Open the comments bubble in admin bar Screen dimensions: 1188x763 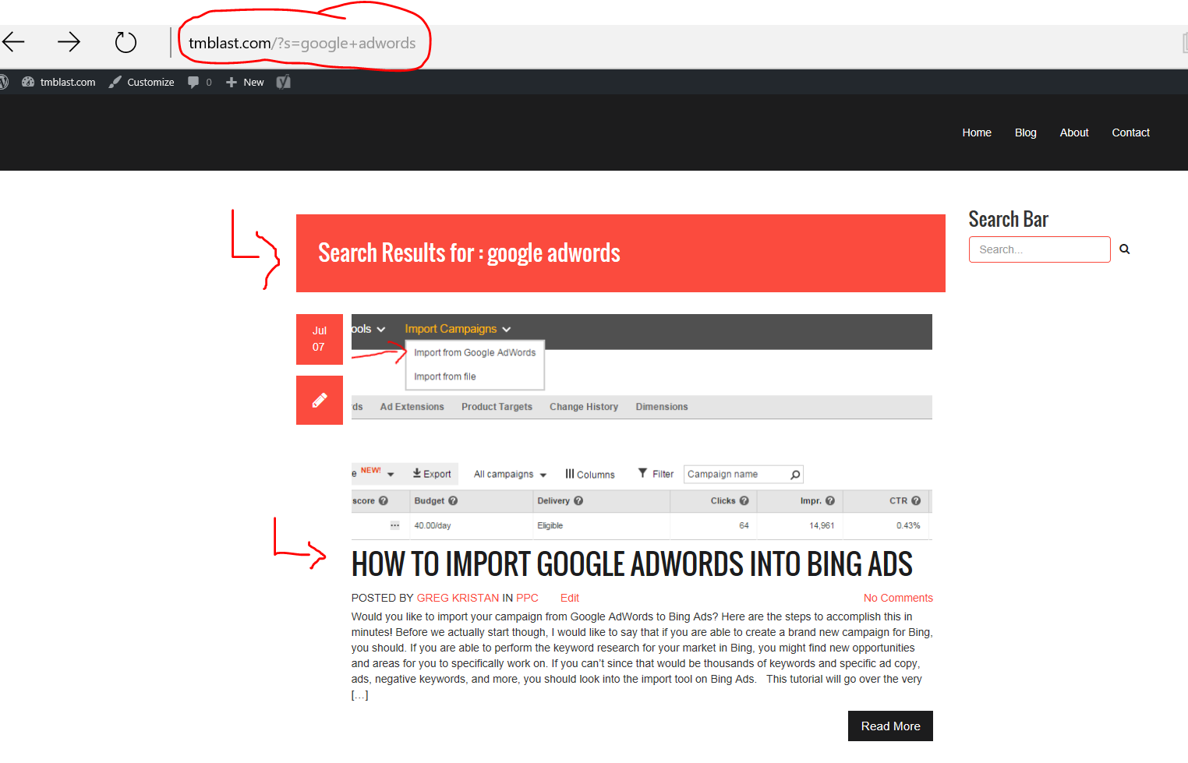click(x=200, y=82)
